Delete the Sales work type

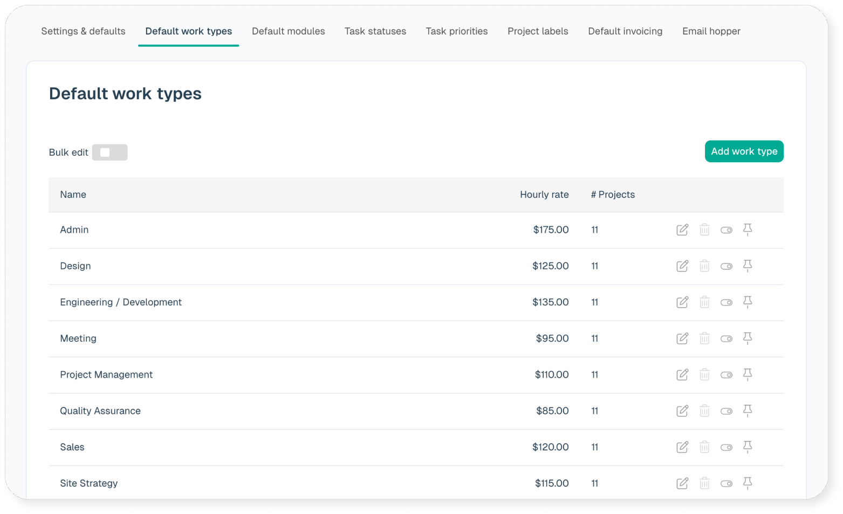point(704,447)
